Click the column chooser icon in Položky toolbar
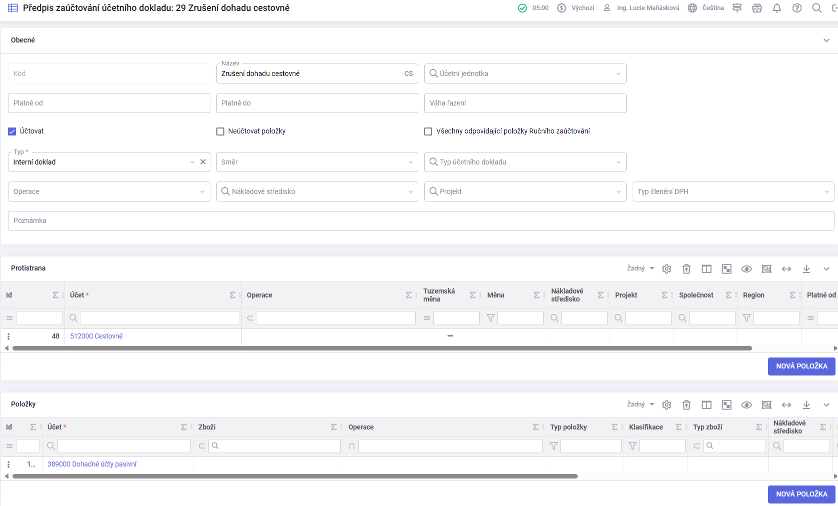 [707, 405]
